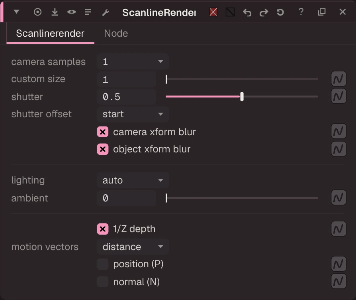Click the undo arrow icon
356x300 pixels.
coord(247,12)
